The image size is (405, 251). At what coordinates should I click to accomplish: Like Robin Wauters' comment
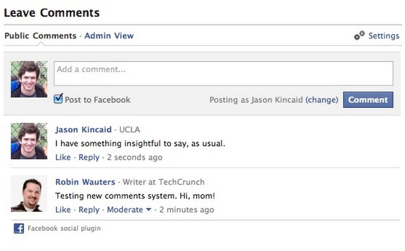[63, 210]
